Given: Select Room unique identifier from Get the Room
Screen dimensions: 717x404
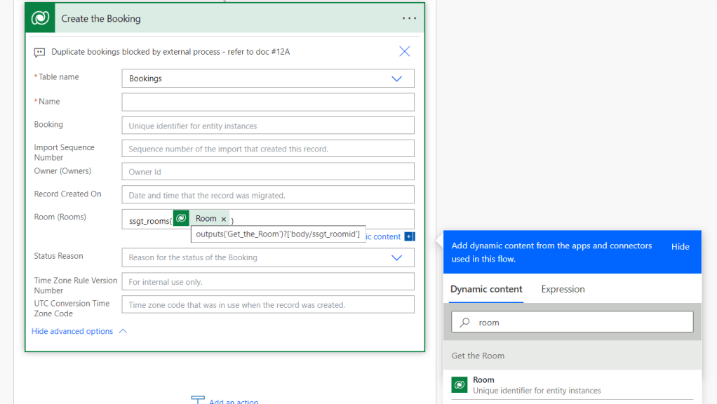Looking at the screenshot, I should [537, 385].
